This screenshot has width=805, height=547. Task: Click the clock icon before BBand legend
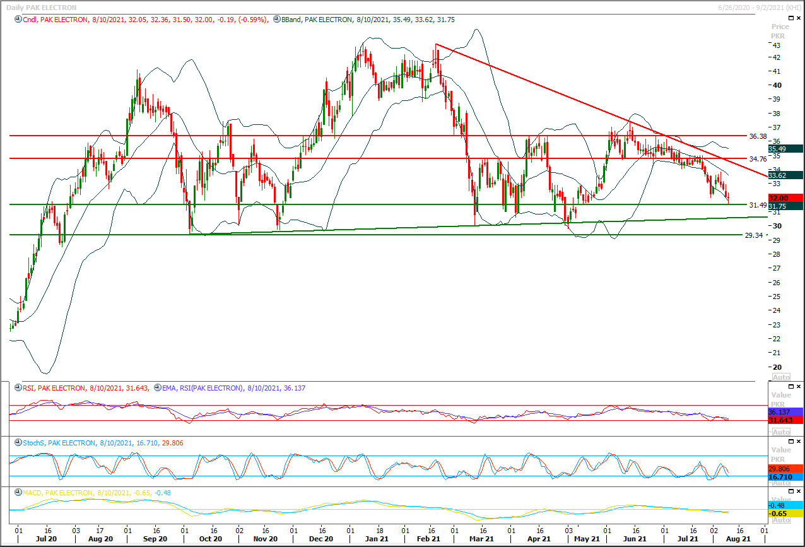277,20
